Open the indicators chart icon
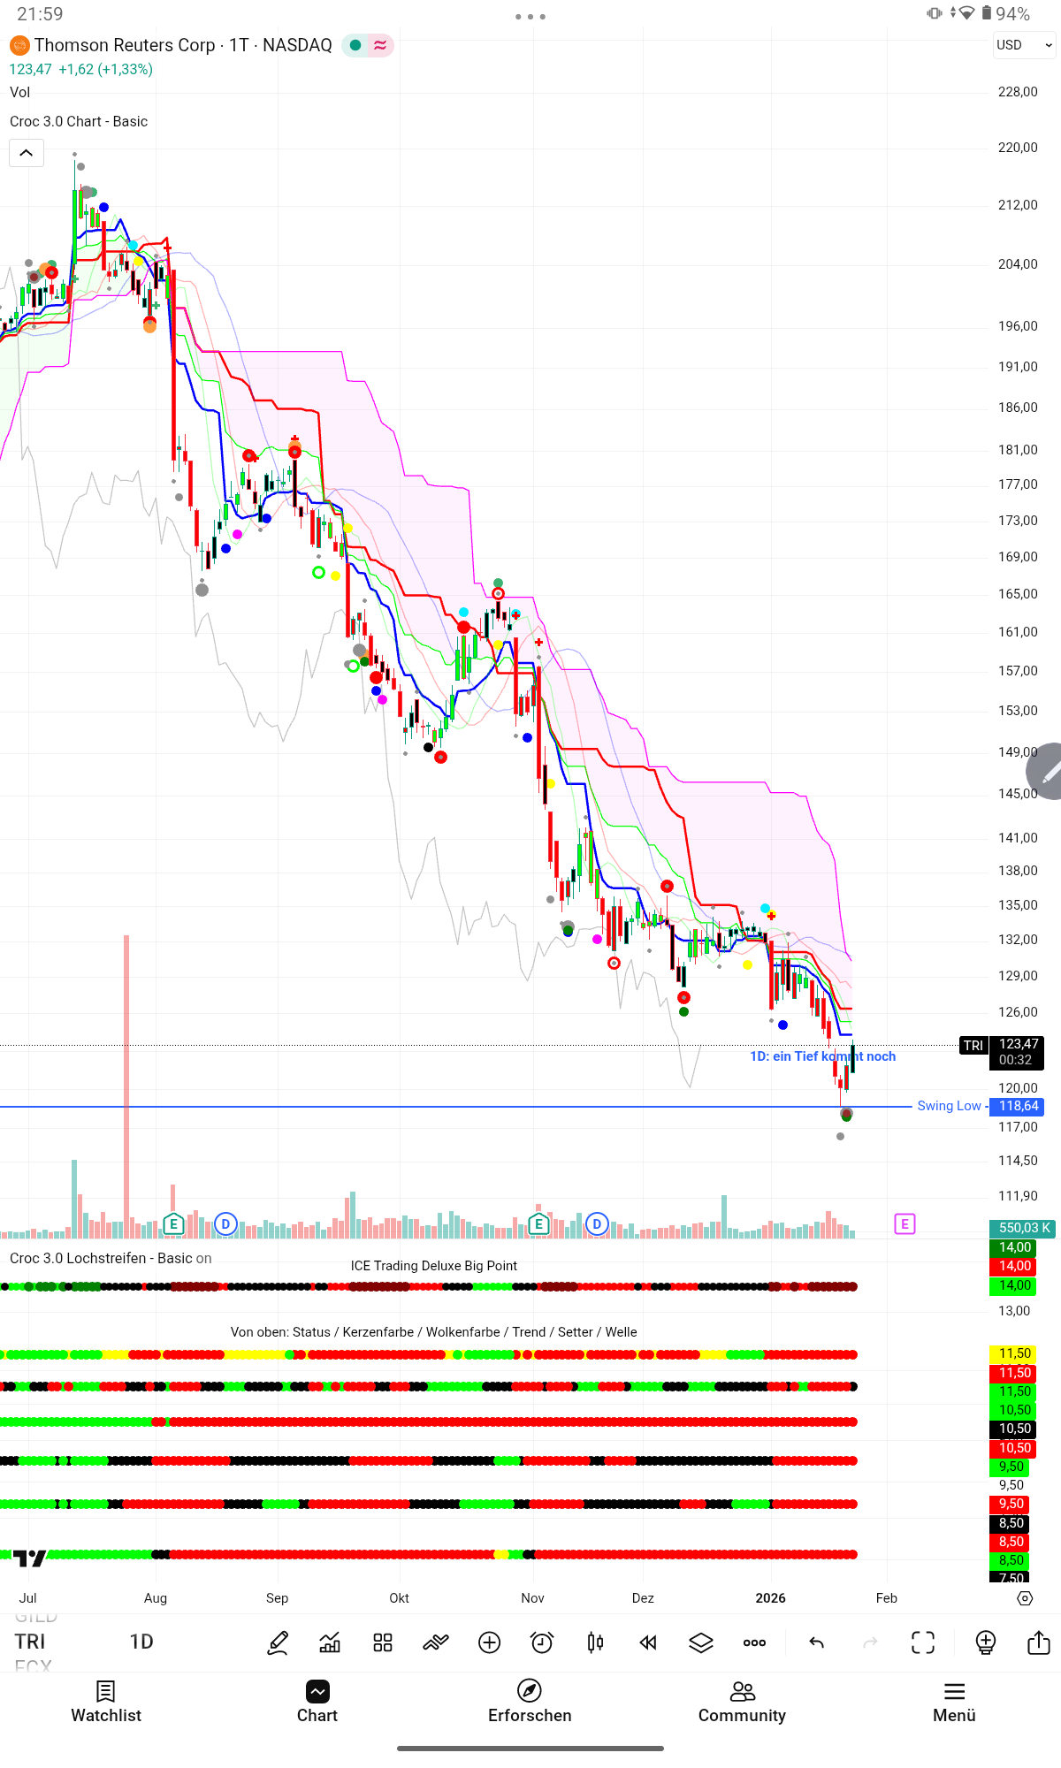Viewport: 1061px width, 1768px height. (330, 1642)
